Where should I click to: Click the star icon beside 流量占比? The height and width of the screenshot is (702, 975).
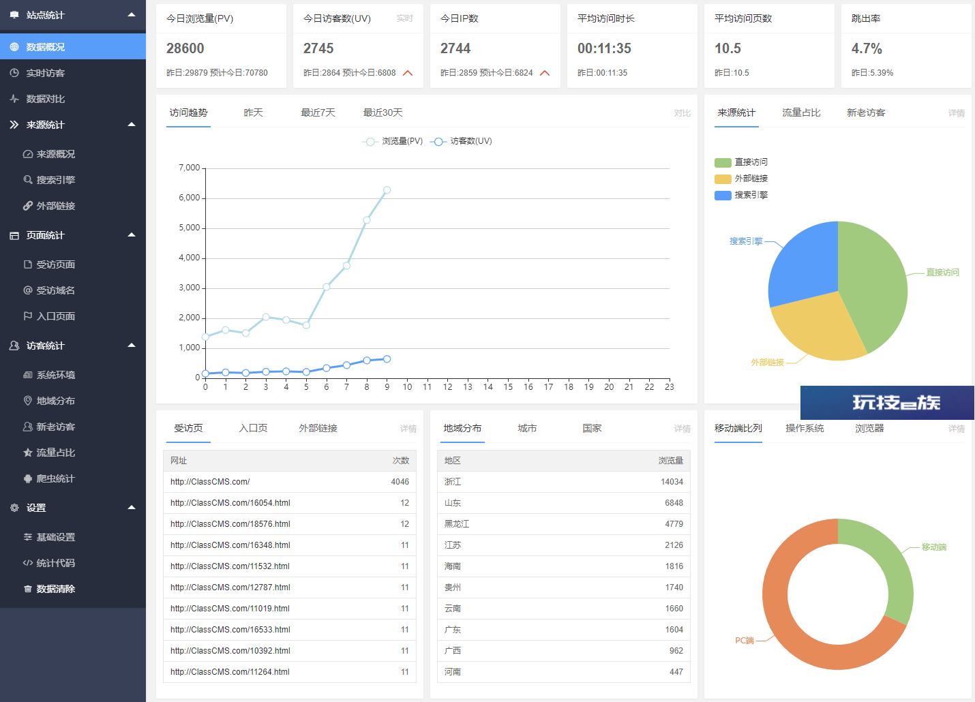point(28,453)
